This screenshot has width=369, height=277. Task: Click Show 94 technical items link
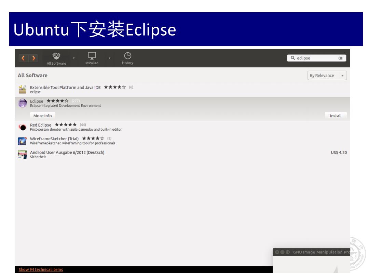click(x=41, y=269)
